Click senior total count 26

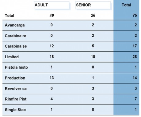[x=93, y=15]
